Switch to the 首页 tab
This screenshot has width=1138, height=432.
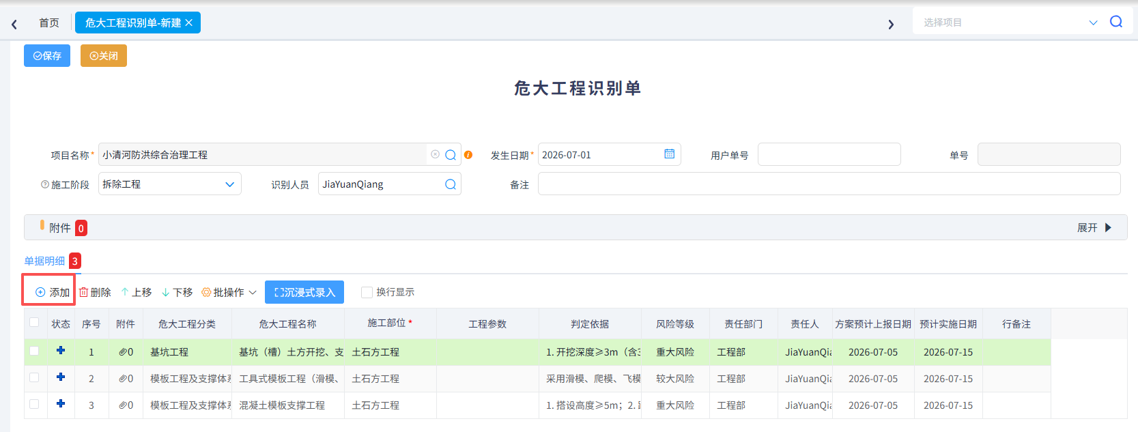tap(49, 23)
